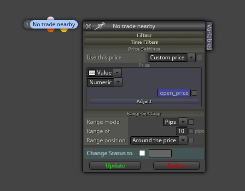245x191 pixels.
Task: Click the Use this price label
Action: (104, 58)
